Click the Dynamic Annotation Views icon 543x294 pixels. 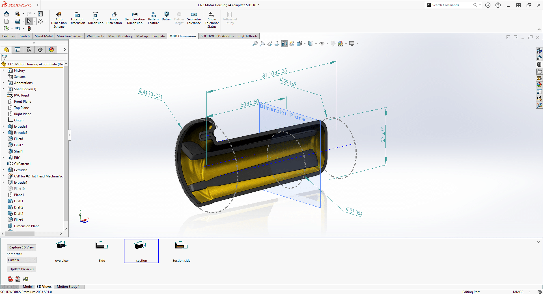click(x=292, y=44)
